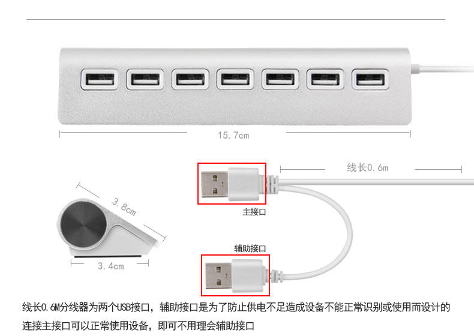This screenshot has height=336, width=474.
Task: Click the sixth USB port on the hub
Action: [325, 80]
